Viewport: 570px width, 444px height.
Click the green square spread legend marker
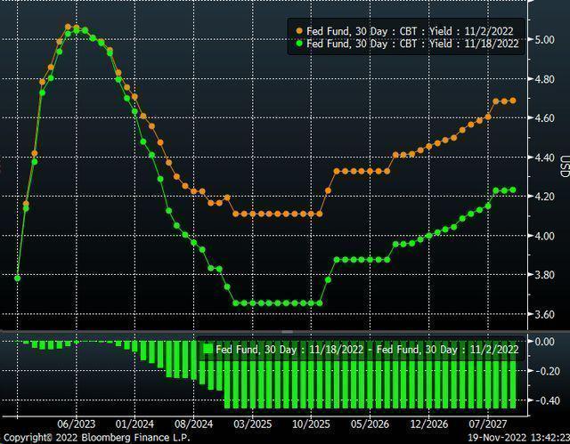(208, 350)
